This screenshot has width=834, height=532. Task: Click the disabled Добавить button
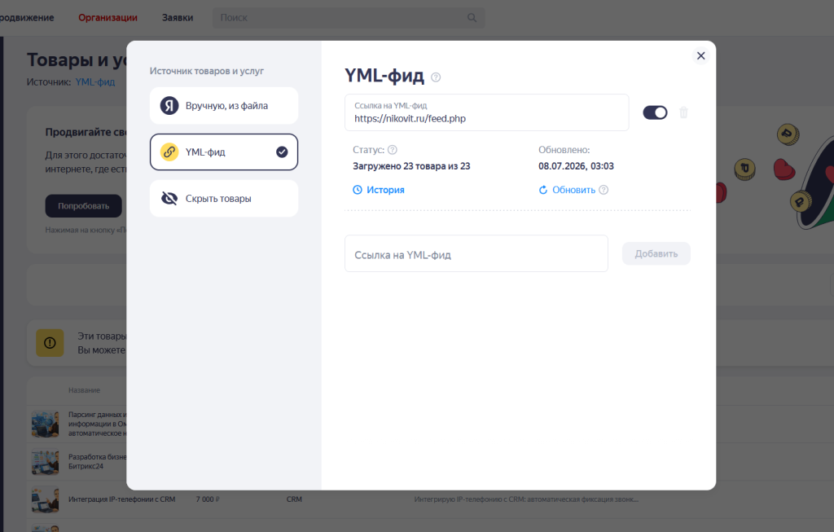tap(656, 253)
